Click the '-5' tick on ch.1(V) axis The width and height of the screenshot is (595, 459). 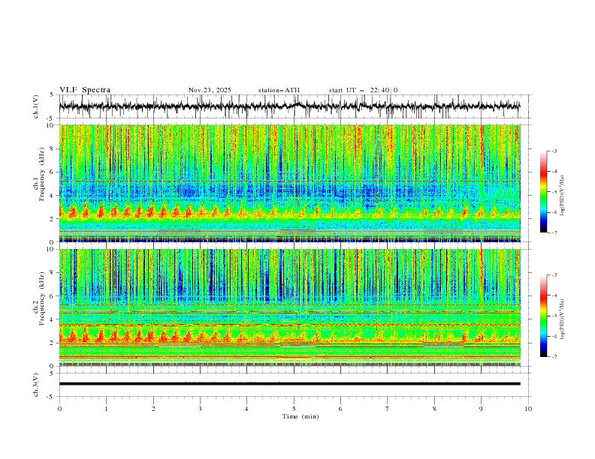pos(51,118)
